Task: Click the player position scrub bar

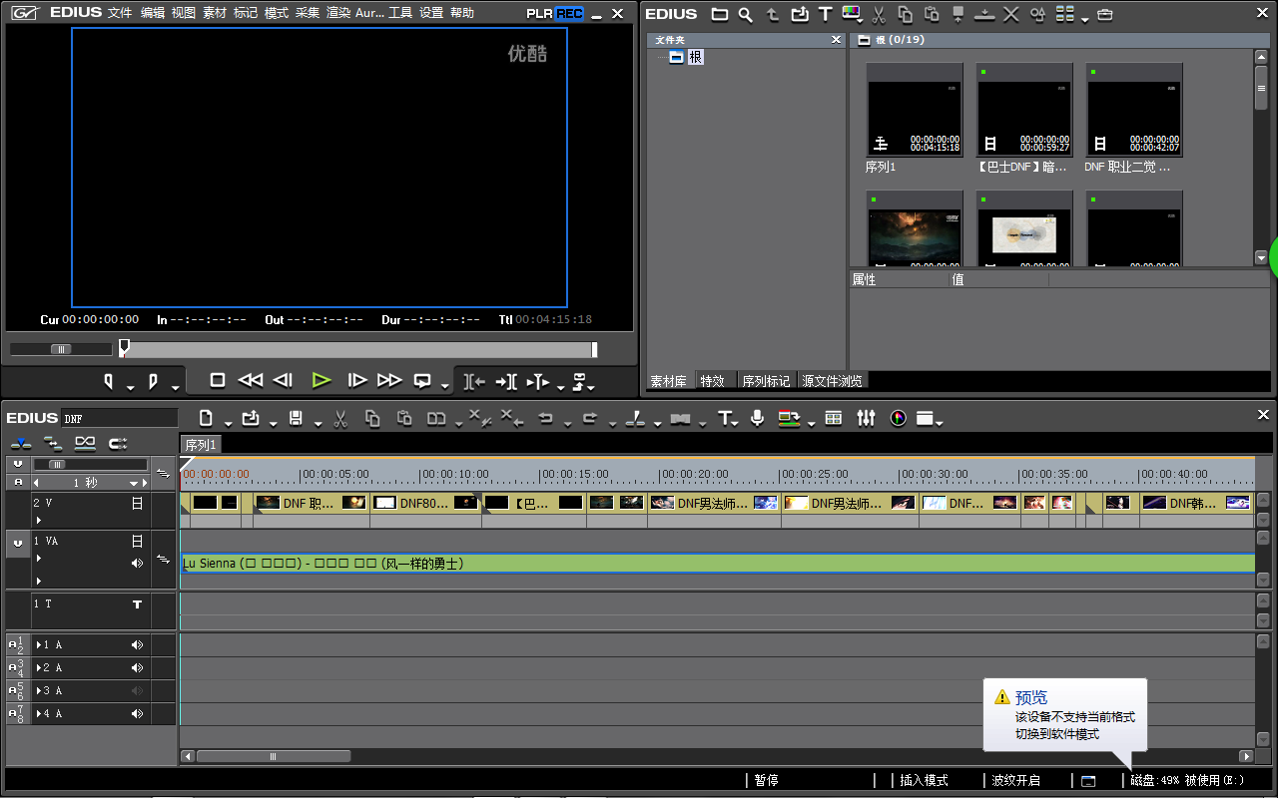Action: coord(357,349)
